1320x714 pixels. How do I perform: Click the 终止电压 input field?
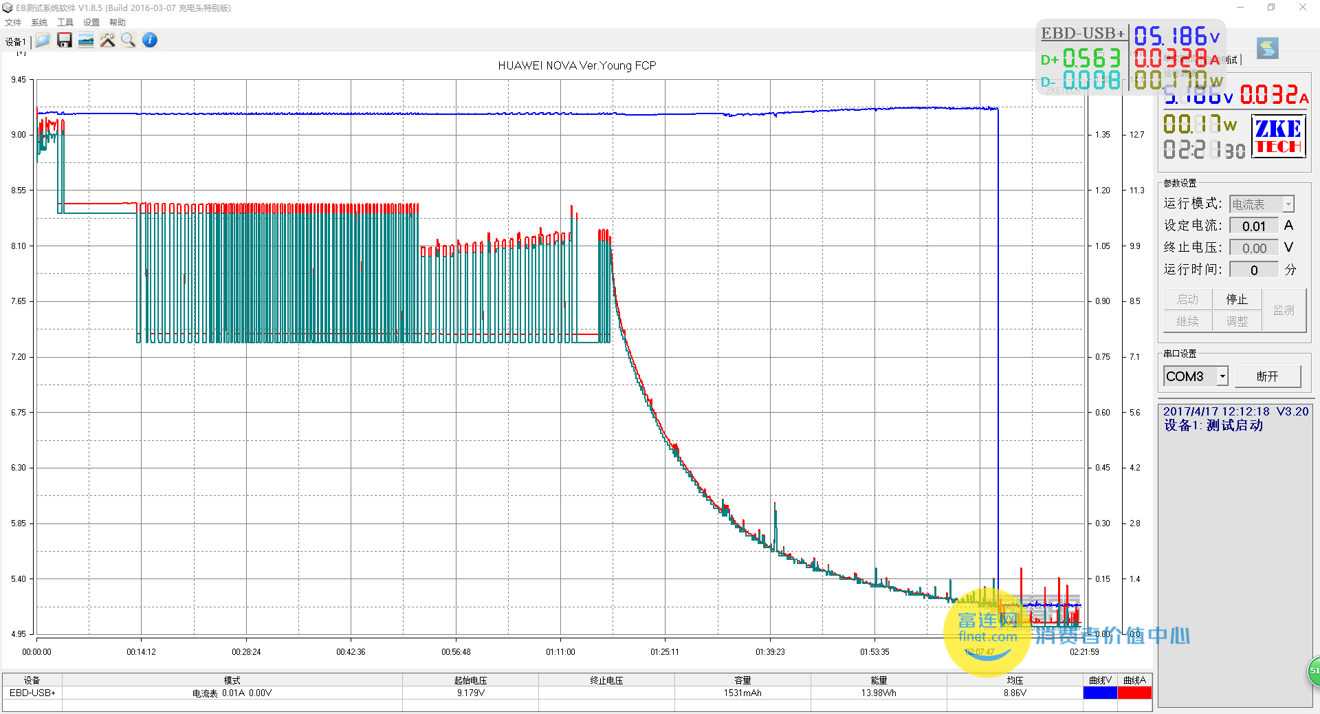tap(1254, 248)
